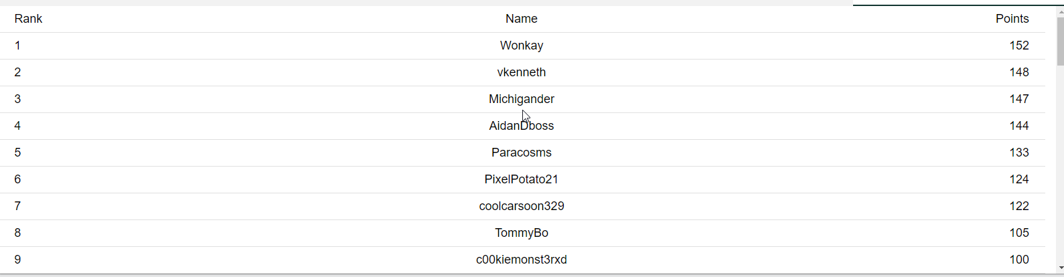Select the vkenneth player name
Screen dimensions: 1064x277
pos(522,72)
